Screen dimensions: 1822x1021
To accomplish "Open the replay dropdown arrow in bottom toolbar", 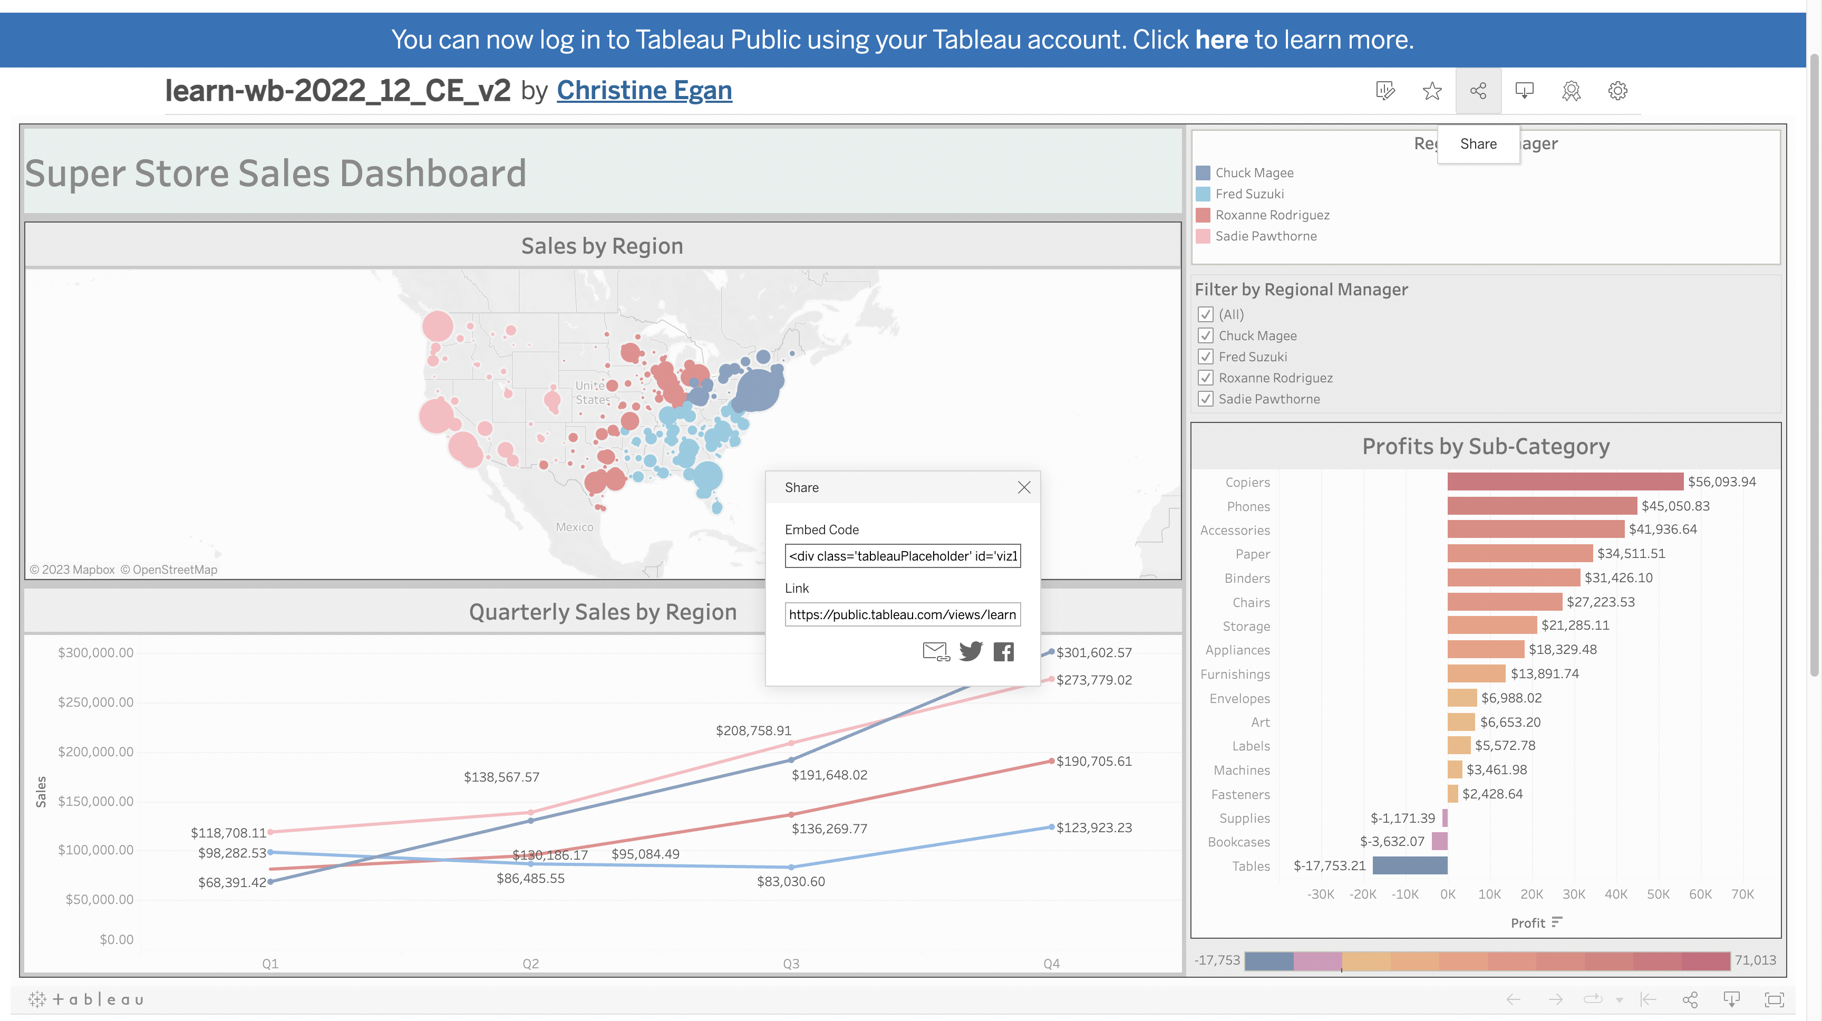I will [x=1619, y=1000].
